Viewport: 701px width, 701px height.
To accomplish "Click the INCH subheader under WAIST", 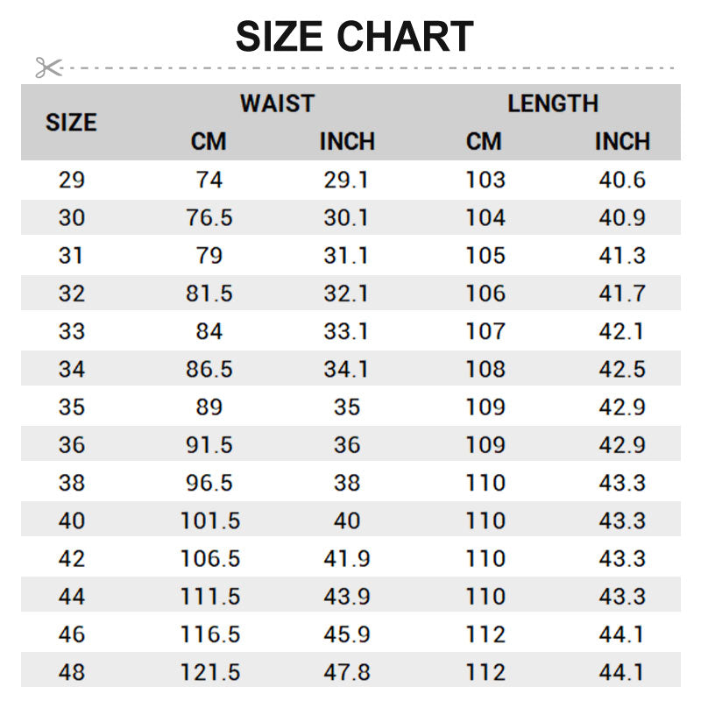I will point(347,141).
